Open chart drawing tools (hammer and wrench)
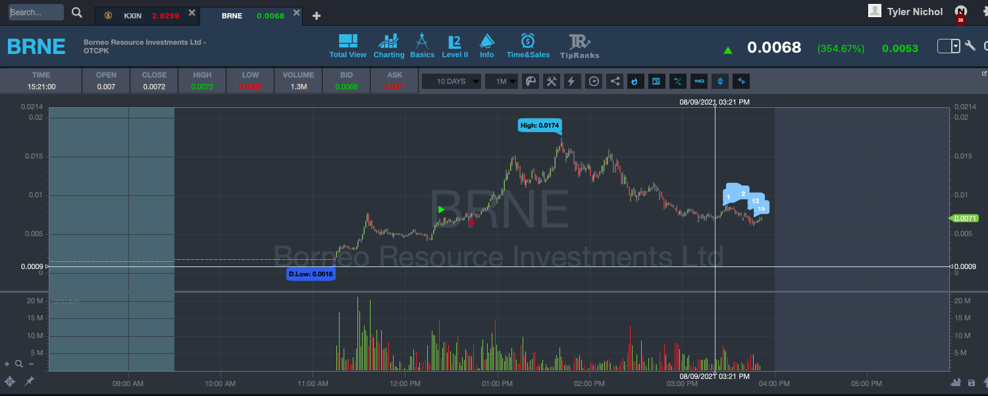 tap(552, 82)
